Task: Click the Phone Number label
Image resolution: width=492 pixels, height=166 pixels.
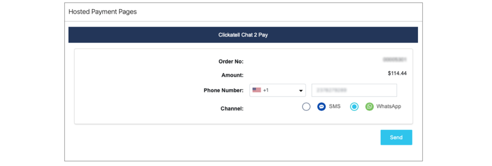Action: tap(224, 91)
